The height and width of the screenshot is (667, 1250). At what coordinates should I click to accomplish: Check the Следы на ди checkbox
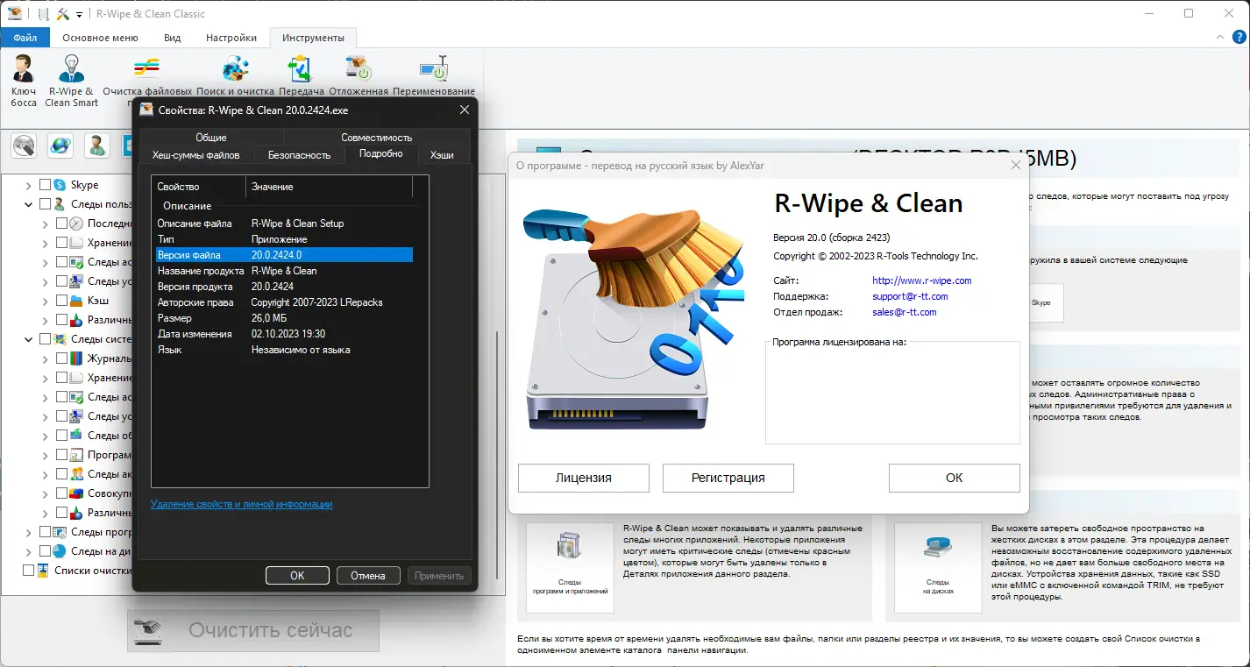click(x=45, y=551)
